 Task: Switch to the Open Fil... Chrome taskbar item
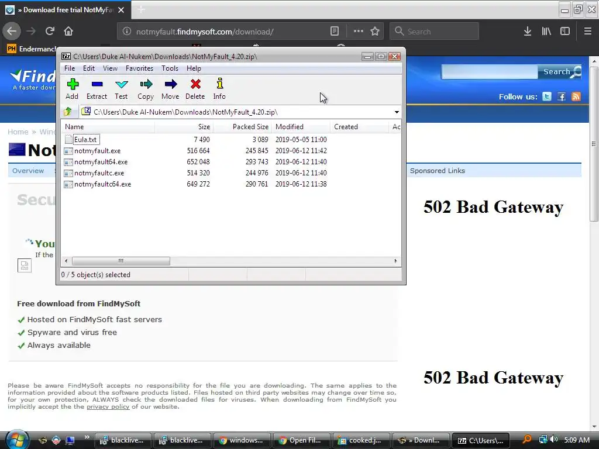tap(302, 440)
